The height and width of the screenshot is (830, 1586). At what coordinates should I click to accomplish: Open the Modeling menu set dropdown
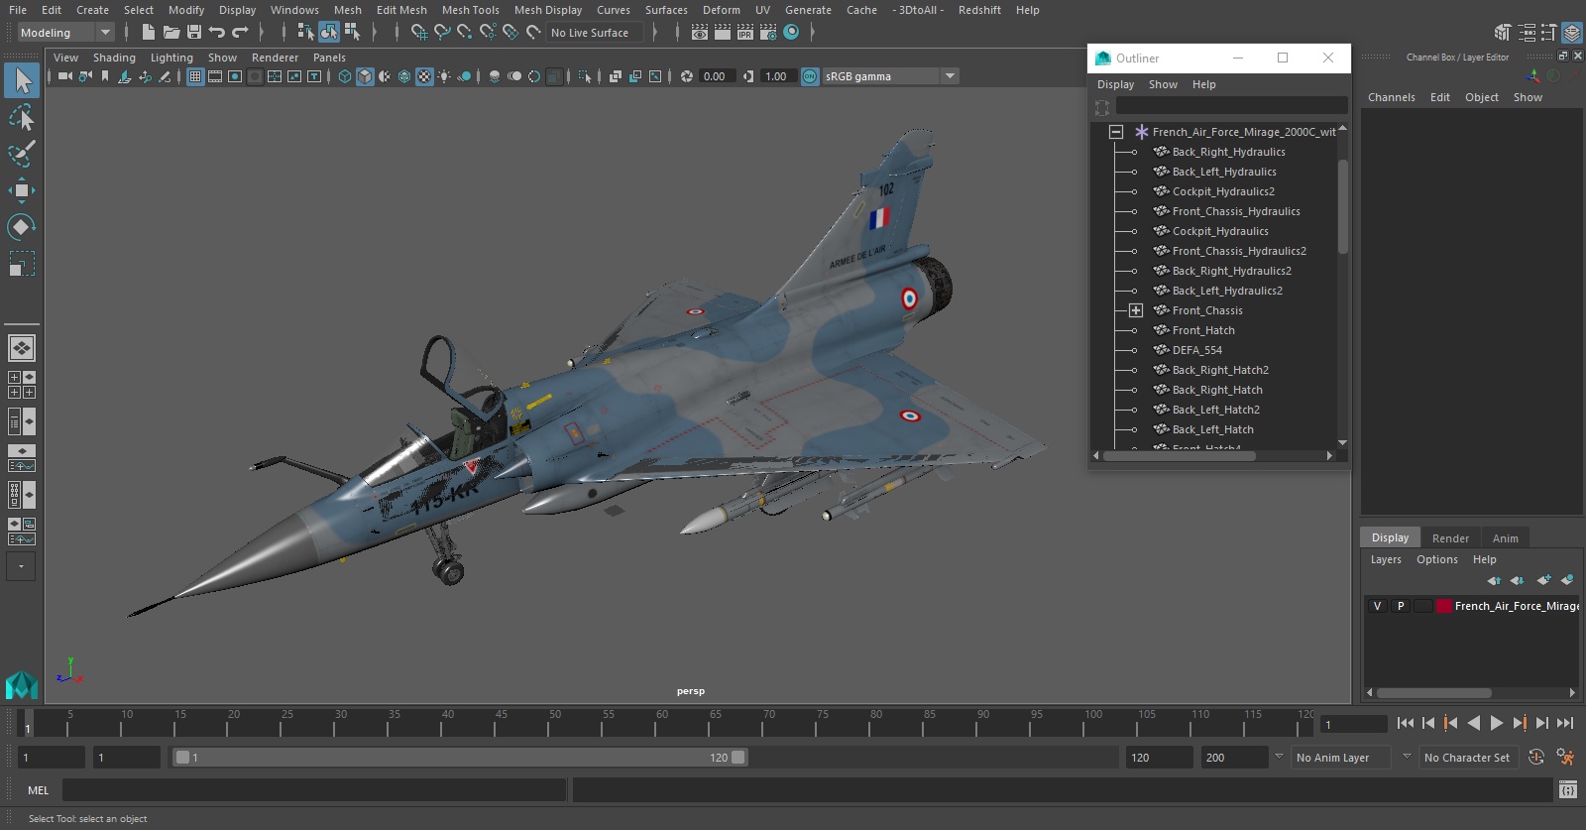tap(65, 33)
